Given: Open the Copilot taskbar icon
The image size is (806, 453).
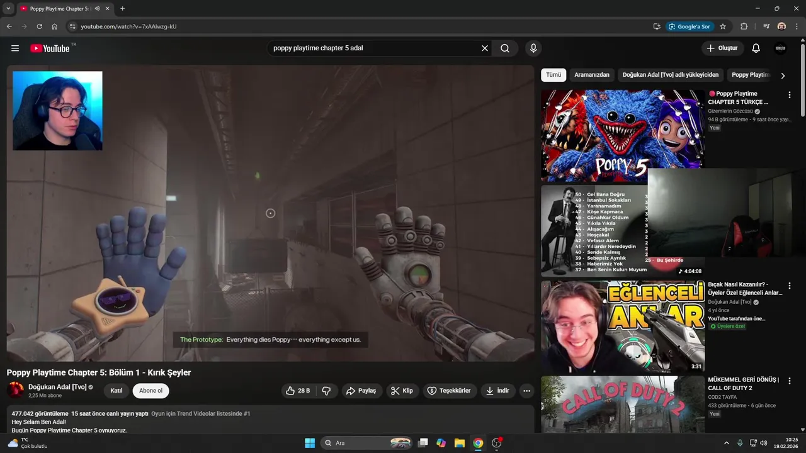Looking at the screenshot, I should point(441,443).
